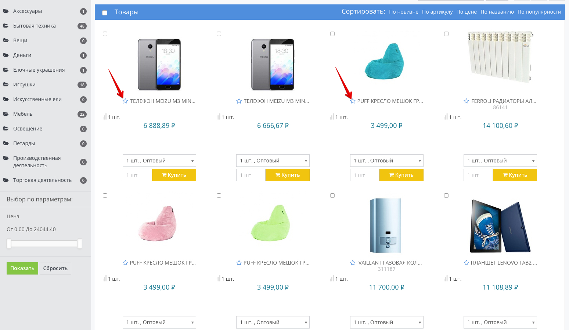Click favorite star next to Ferroli radiators

point(466,101)
